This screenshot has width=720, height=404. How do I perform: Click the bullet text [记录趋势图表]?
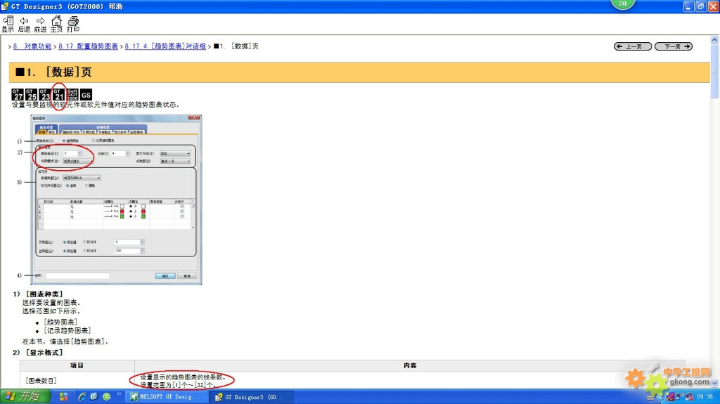coord(67,330)
